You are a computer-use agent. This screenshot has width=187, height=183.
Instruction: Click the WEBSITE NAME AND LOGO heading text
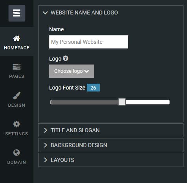pos(84,13)
